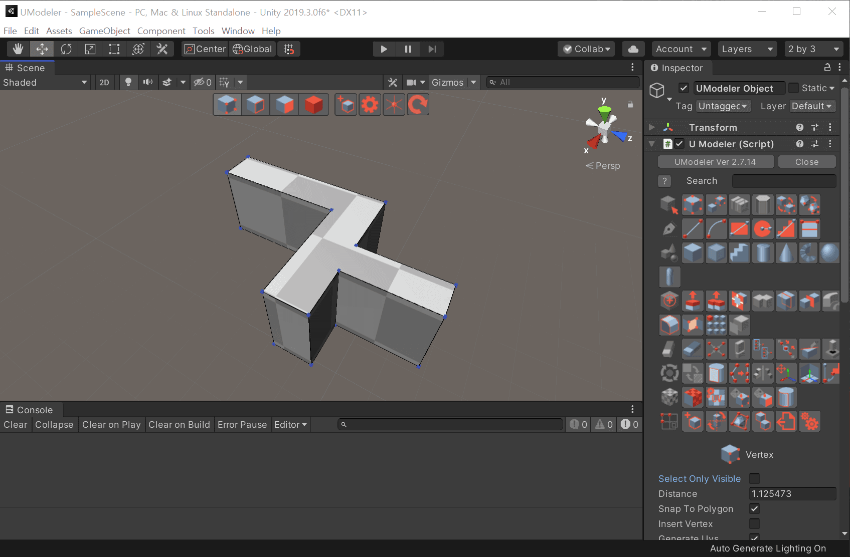
Task: Toggle scene audio speaker button
Action: click(148, 82)
